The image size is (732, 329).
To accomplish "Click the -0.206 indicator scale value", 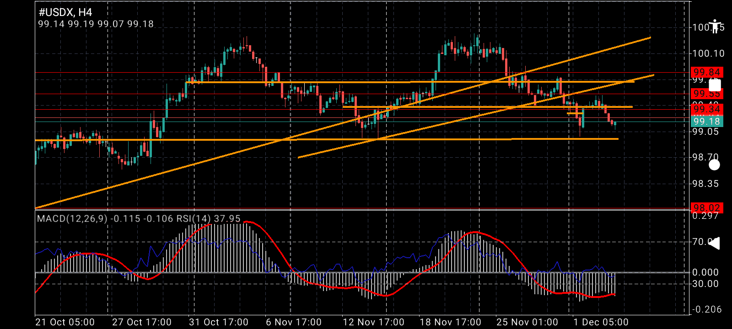I will tap(707, 309).
